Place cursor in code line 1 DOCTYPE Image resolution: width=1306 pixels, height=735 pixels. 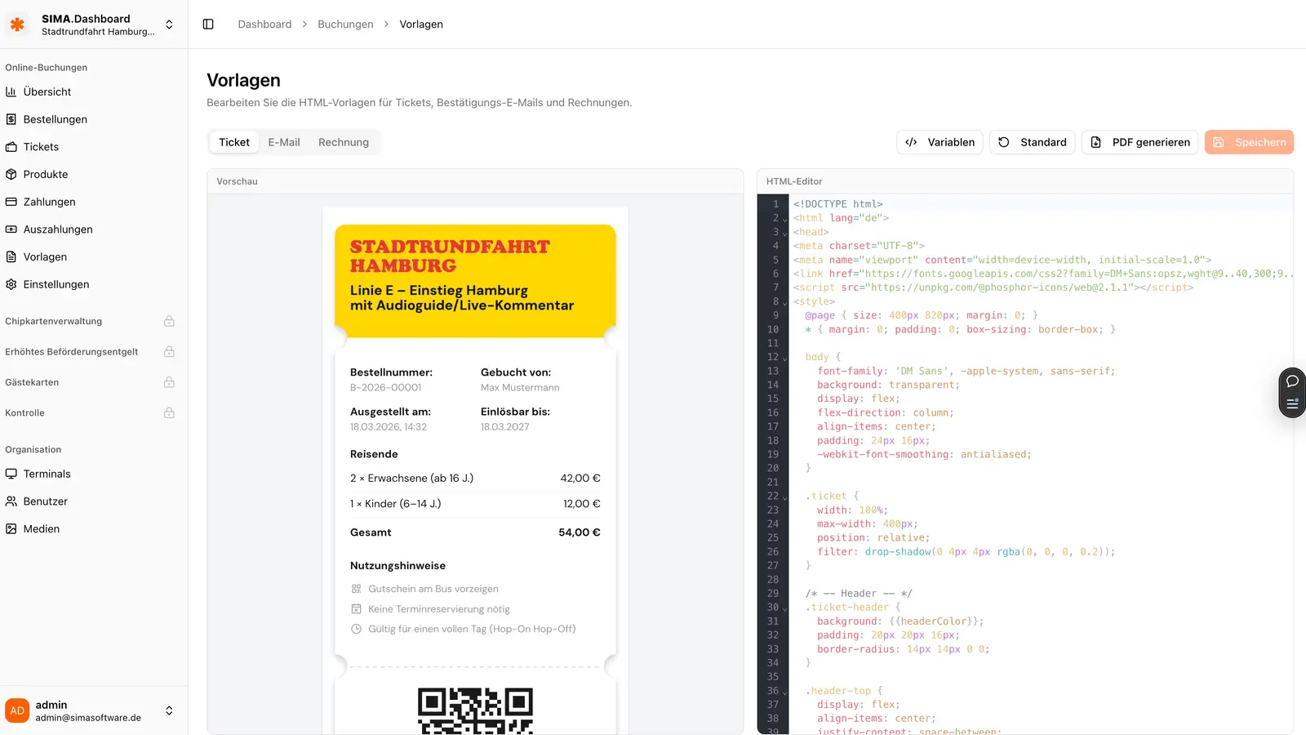838,204
